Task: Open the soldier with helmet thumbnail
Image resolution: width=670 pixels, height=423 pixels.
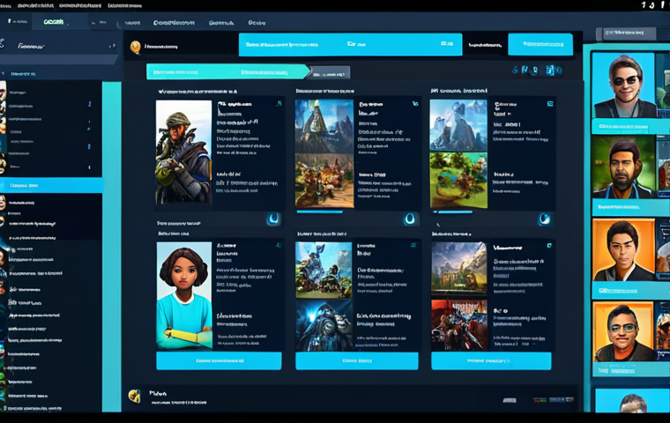Action: point(183,152)
